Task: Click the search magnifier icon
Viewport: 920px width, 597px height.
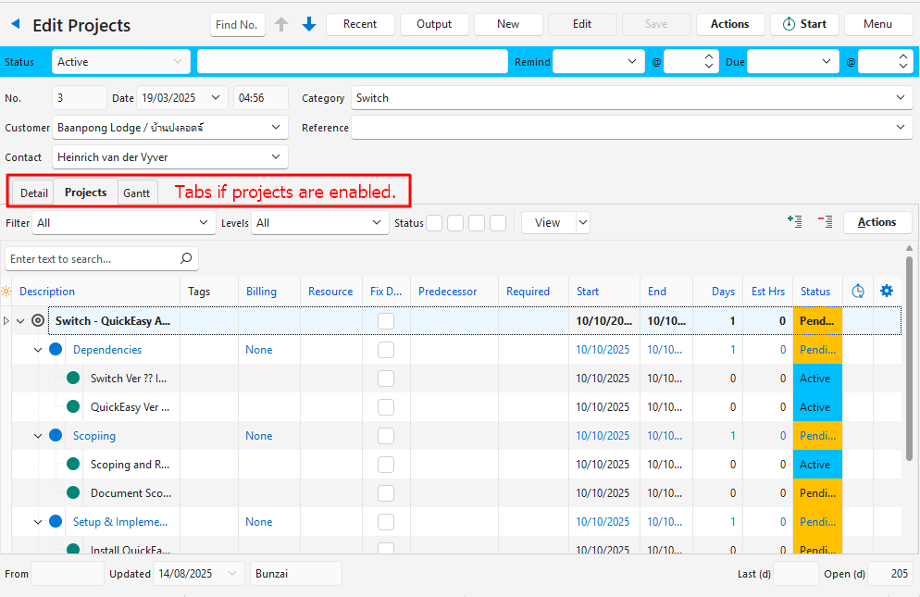Action: pyautogui.click(x=186, y=259)
